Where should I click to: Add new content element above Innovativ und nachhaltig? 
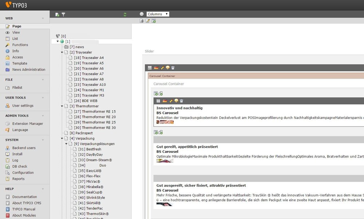(155, 93)
